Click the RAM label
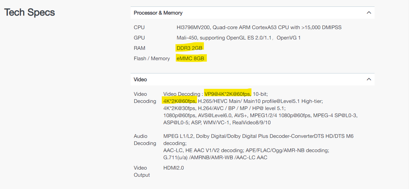Image resolution: width=409 pixels, height=189 pixels. (x=140, y=48)
